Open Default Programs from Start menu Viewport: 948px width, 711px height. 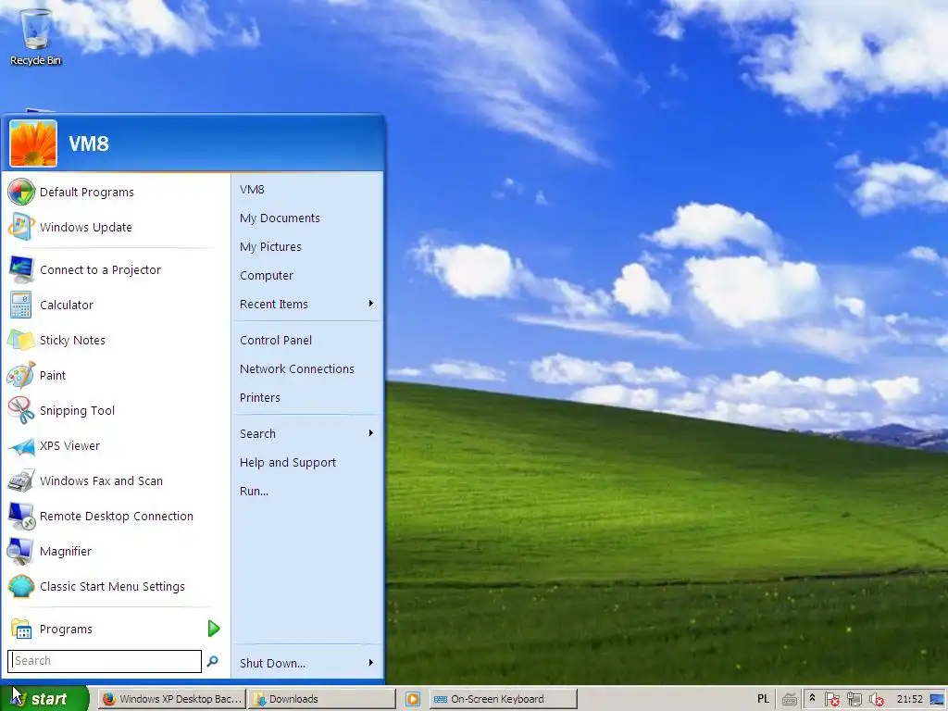(x=115, y=193)
